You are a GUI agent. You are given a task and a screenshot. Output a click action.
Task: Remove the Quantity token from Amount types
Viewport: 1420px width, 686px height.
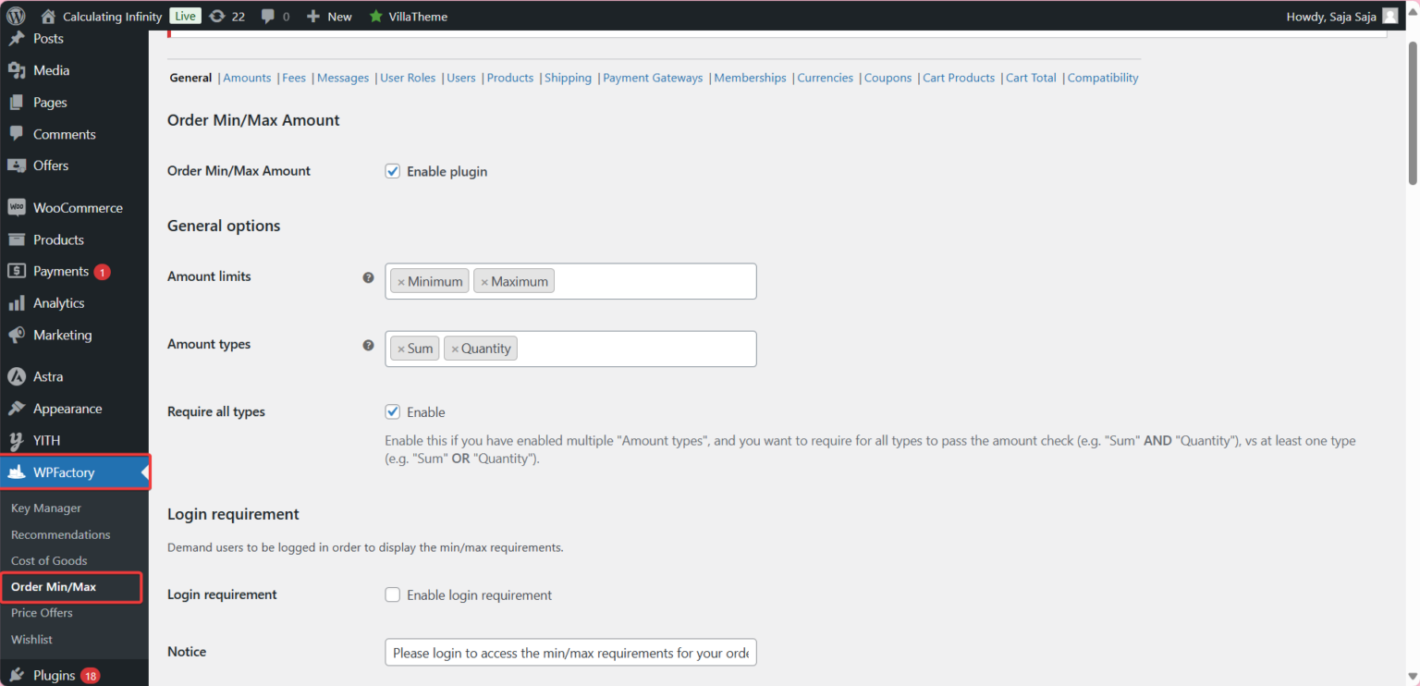click(x=454, y=348)
